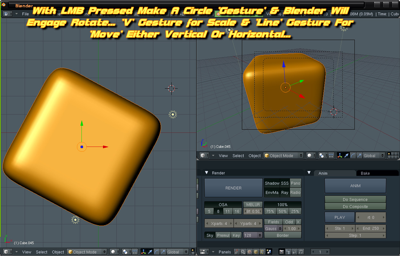Set OSA sample value to 16
This screenshot has width=400, height=256.
pos(237,211)
